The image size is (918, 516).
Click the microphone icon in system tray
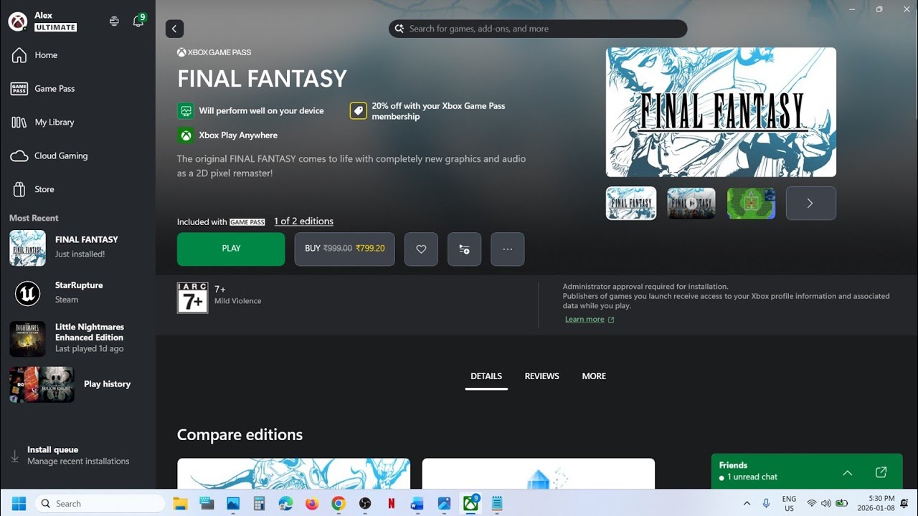(x=766, y=504)
